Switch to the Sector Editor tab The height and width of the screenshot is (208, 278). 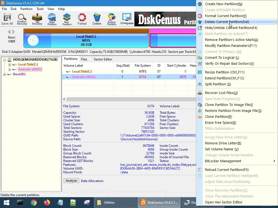pyautogui.click(x=103, y=59)
